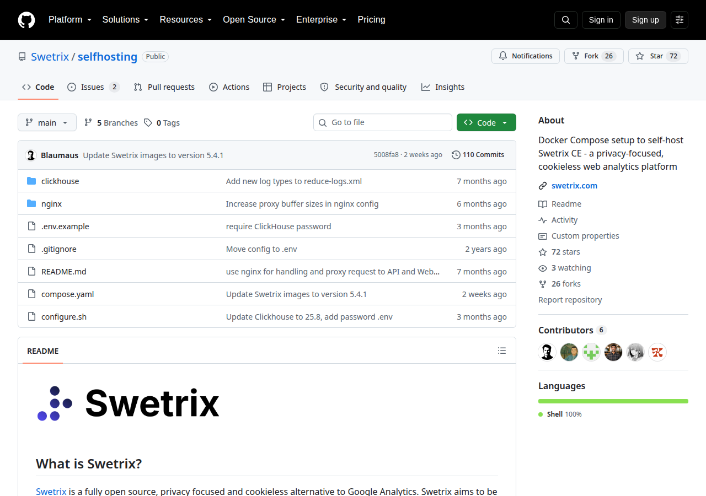Click the compose.yaml file icon
The width and height of the screenshot is (706, 496).
click(x=31, y=294)
